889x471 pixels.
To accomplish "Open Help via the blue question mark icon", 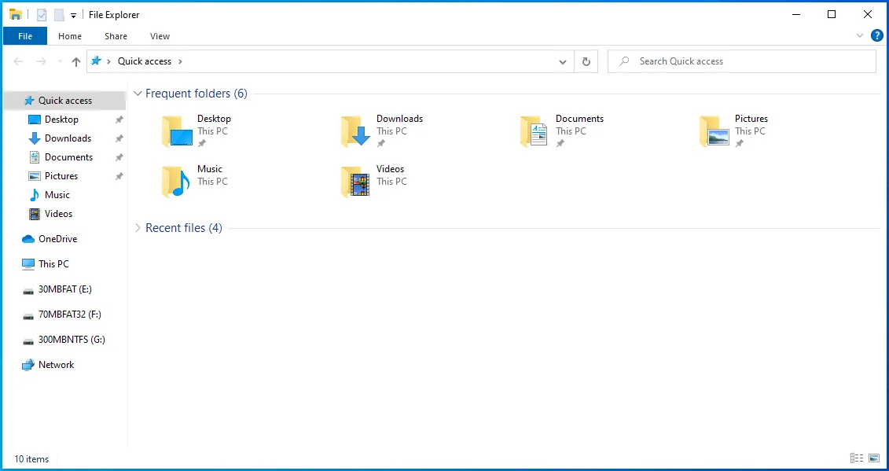I will [x=876, y=35].
